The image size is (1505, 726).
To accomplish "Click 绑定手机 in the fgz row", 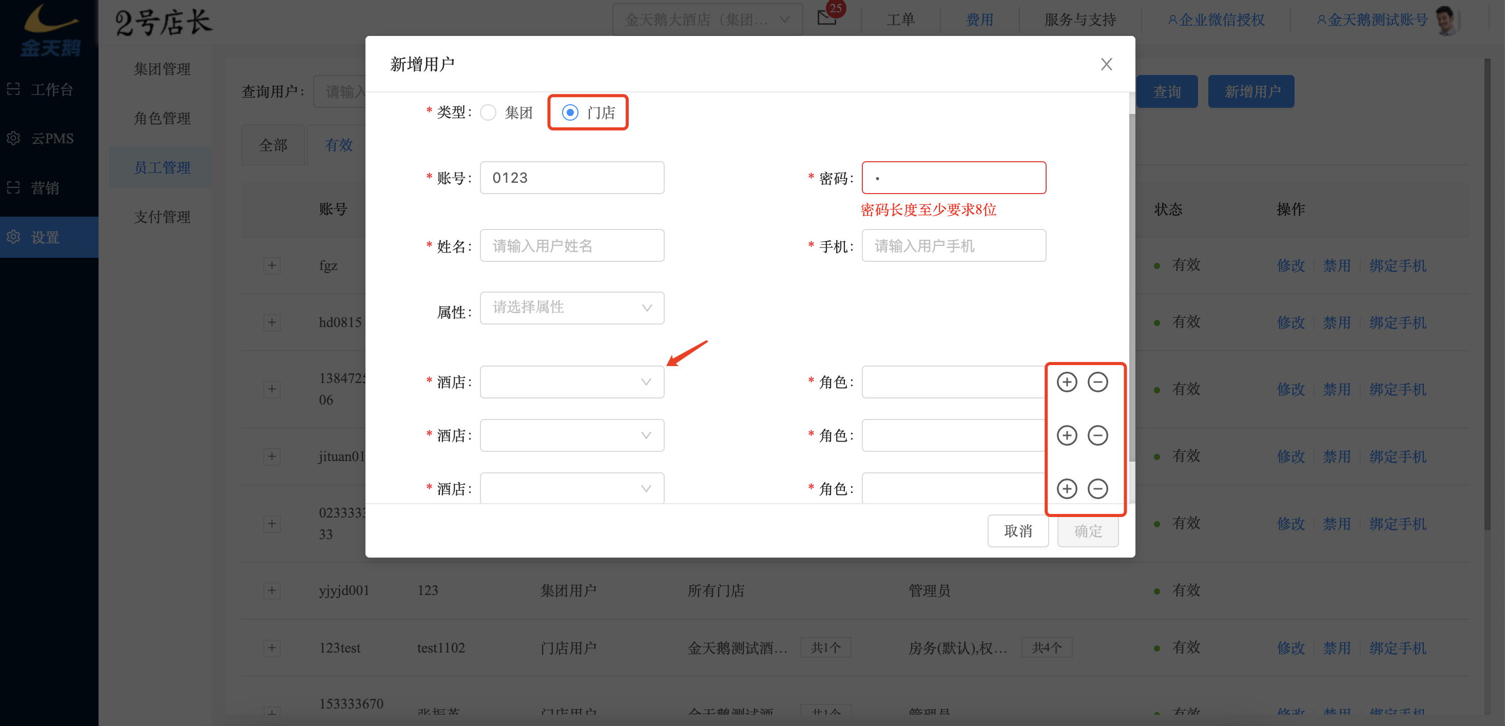I will coord(1398,265).
